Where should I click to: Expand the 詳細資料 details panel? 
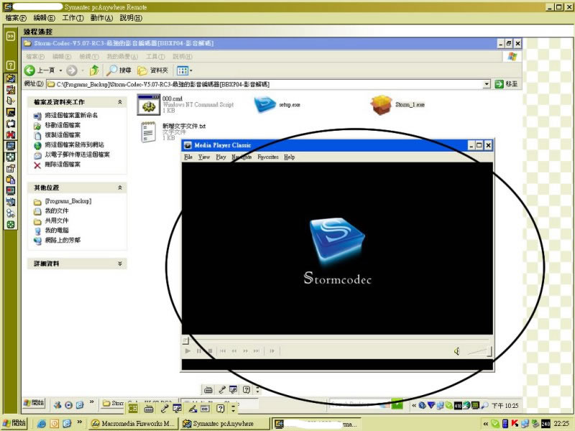point(119,264)
